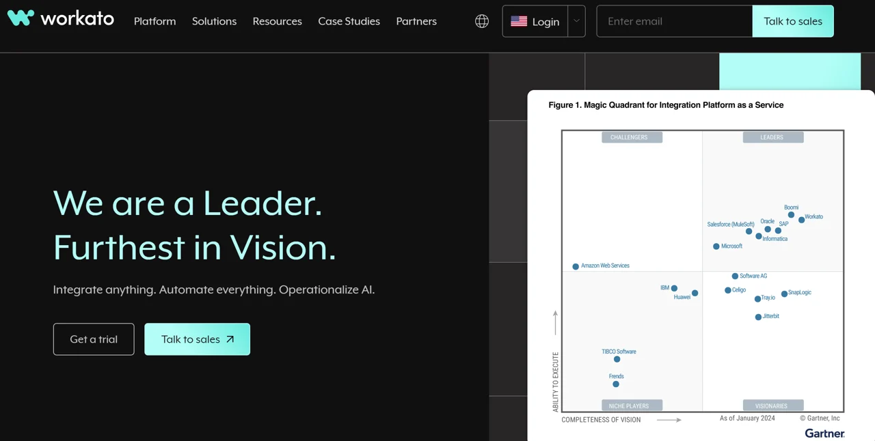Click the TIBCO Software label
875x441 pixels.
tap(619, 352)
